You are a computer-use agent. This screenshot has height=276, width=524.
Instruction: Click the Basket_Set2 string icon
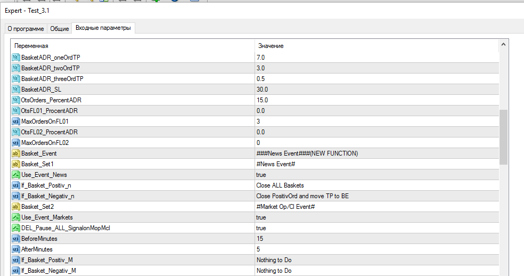[15, 207]
